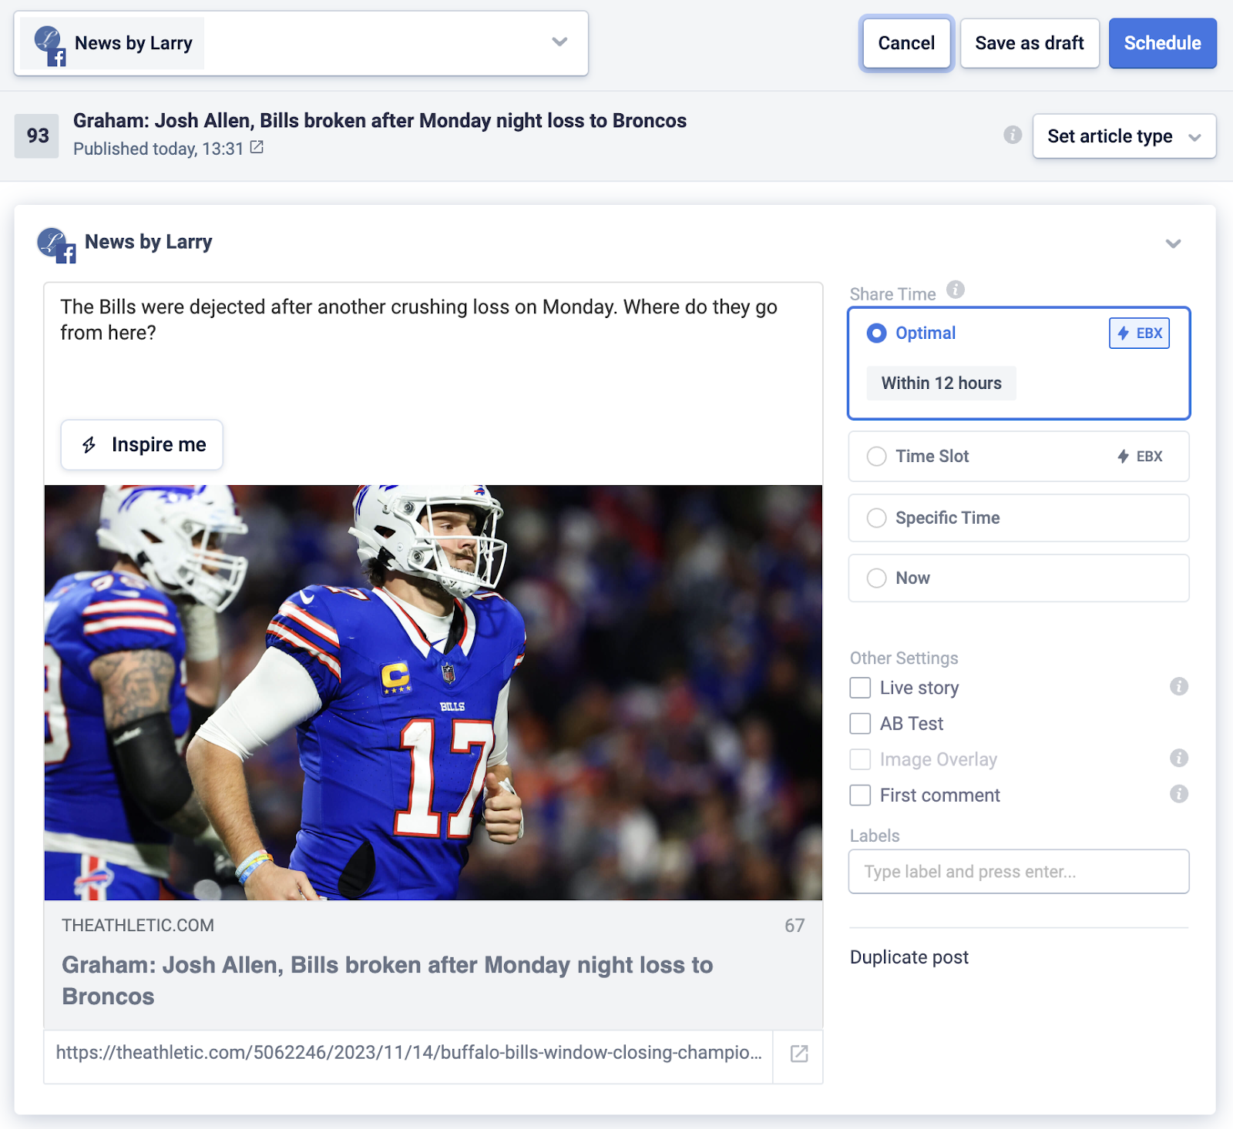Enable the First comment checkbox
Image resolution: width=1233 pixels, height=1129 pixels.
(x=860, y=795)
